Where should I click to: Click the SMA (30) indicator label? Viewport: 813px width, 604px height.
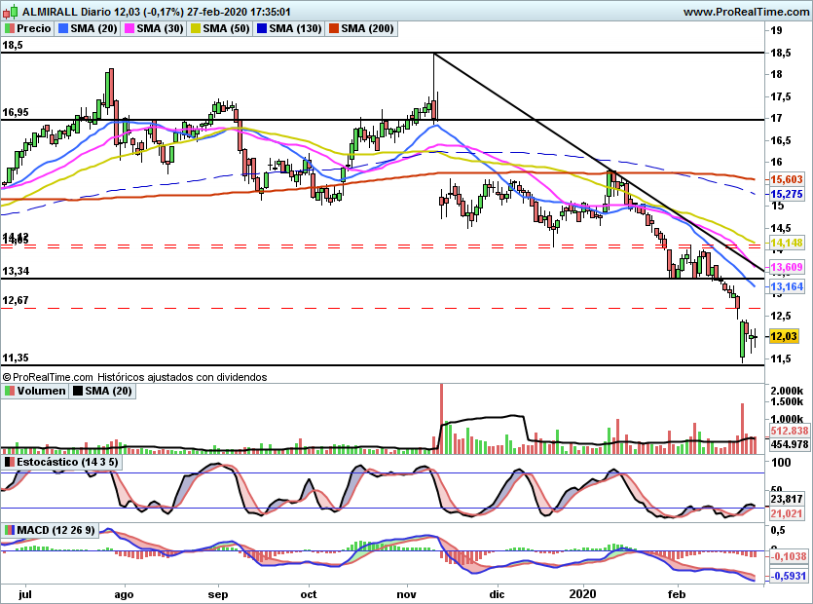[x=159, y=29]
